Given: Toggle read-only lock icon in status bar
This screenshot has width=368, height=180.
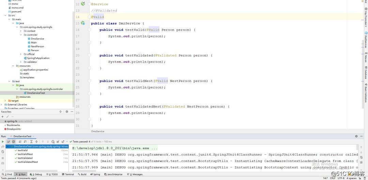Looking at the screenshot, I should tap(360, 178).
